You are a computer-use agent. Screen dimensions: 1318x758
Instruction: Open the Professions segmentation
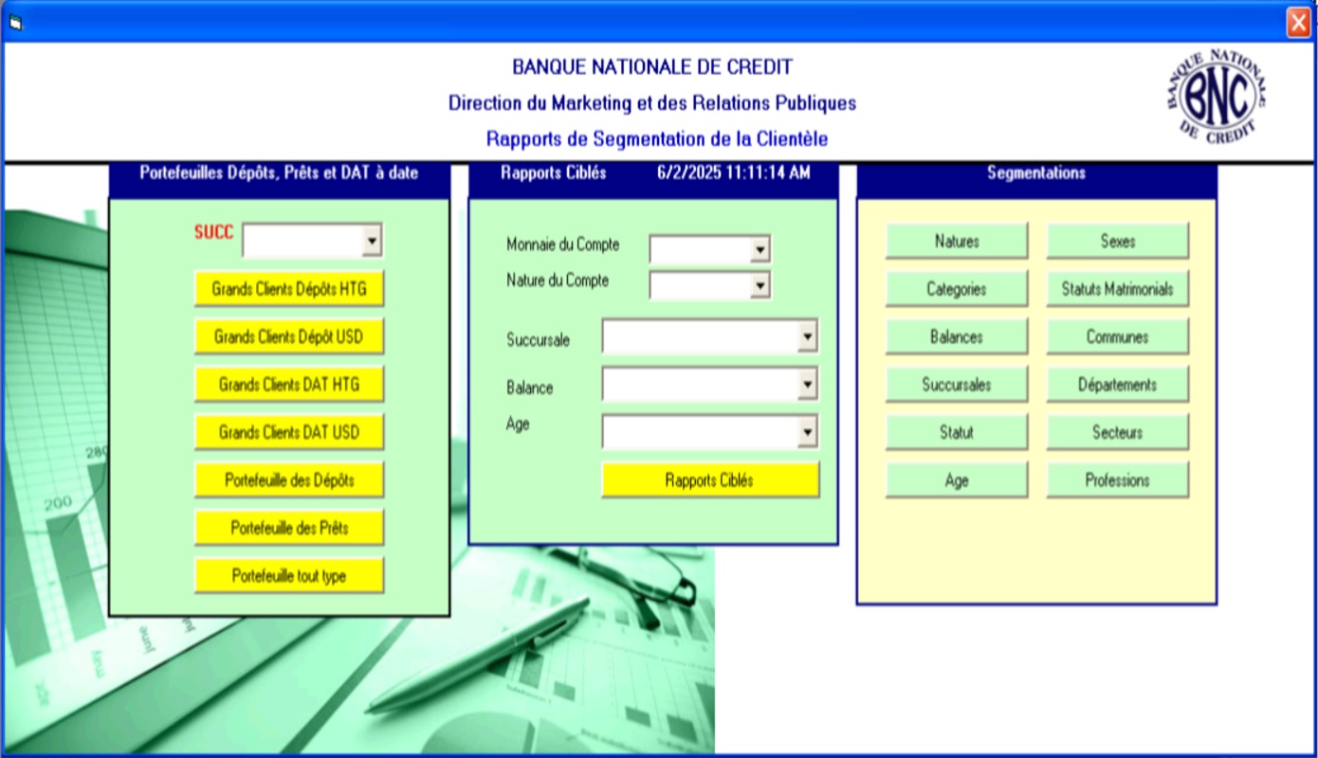1117,480
